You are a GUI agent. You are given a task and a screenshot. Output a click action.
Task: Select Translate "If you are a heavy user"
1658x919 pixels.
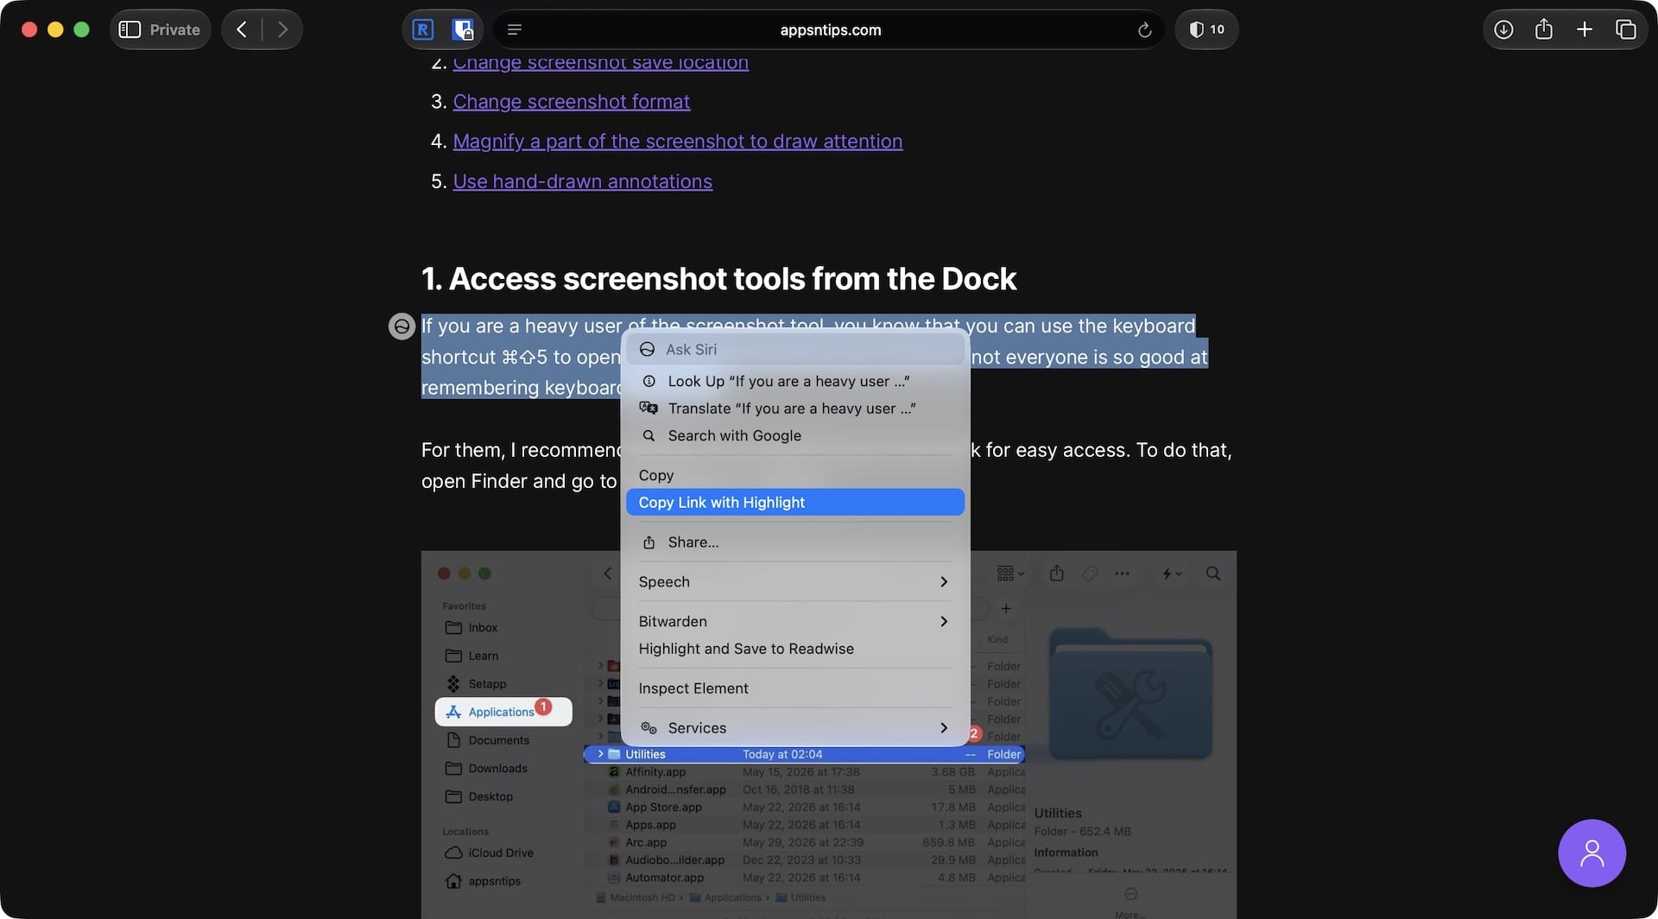pyautogui.click(x=794, y=409)
